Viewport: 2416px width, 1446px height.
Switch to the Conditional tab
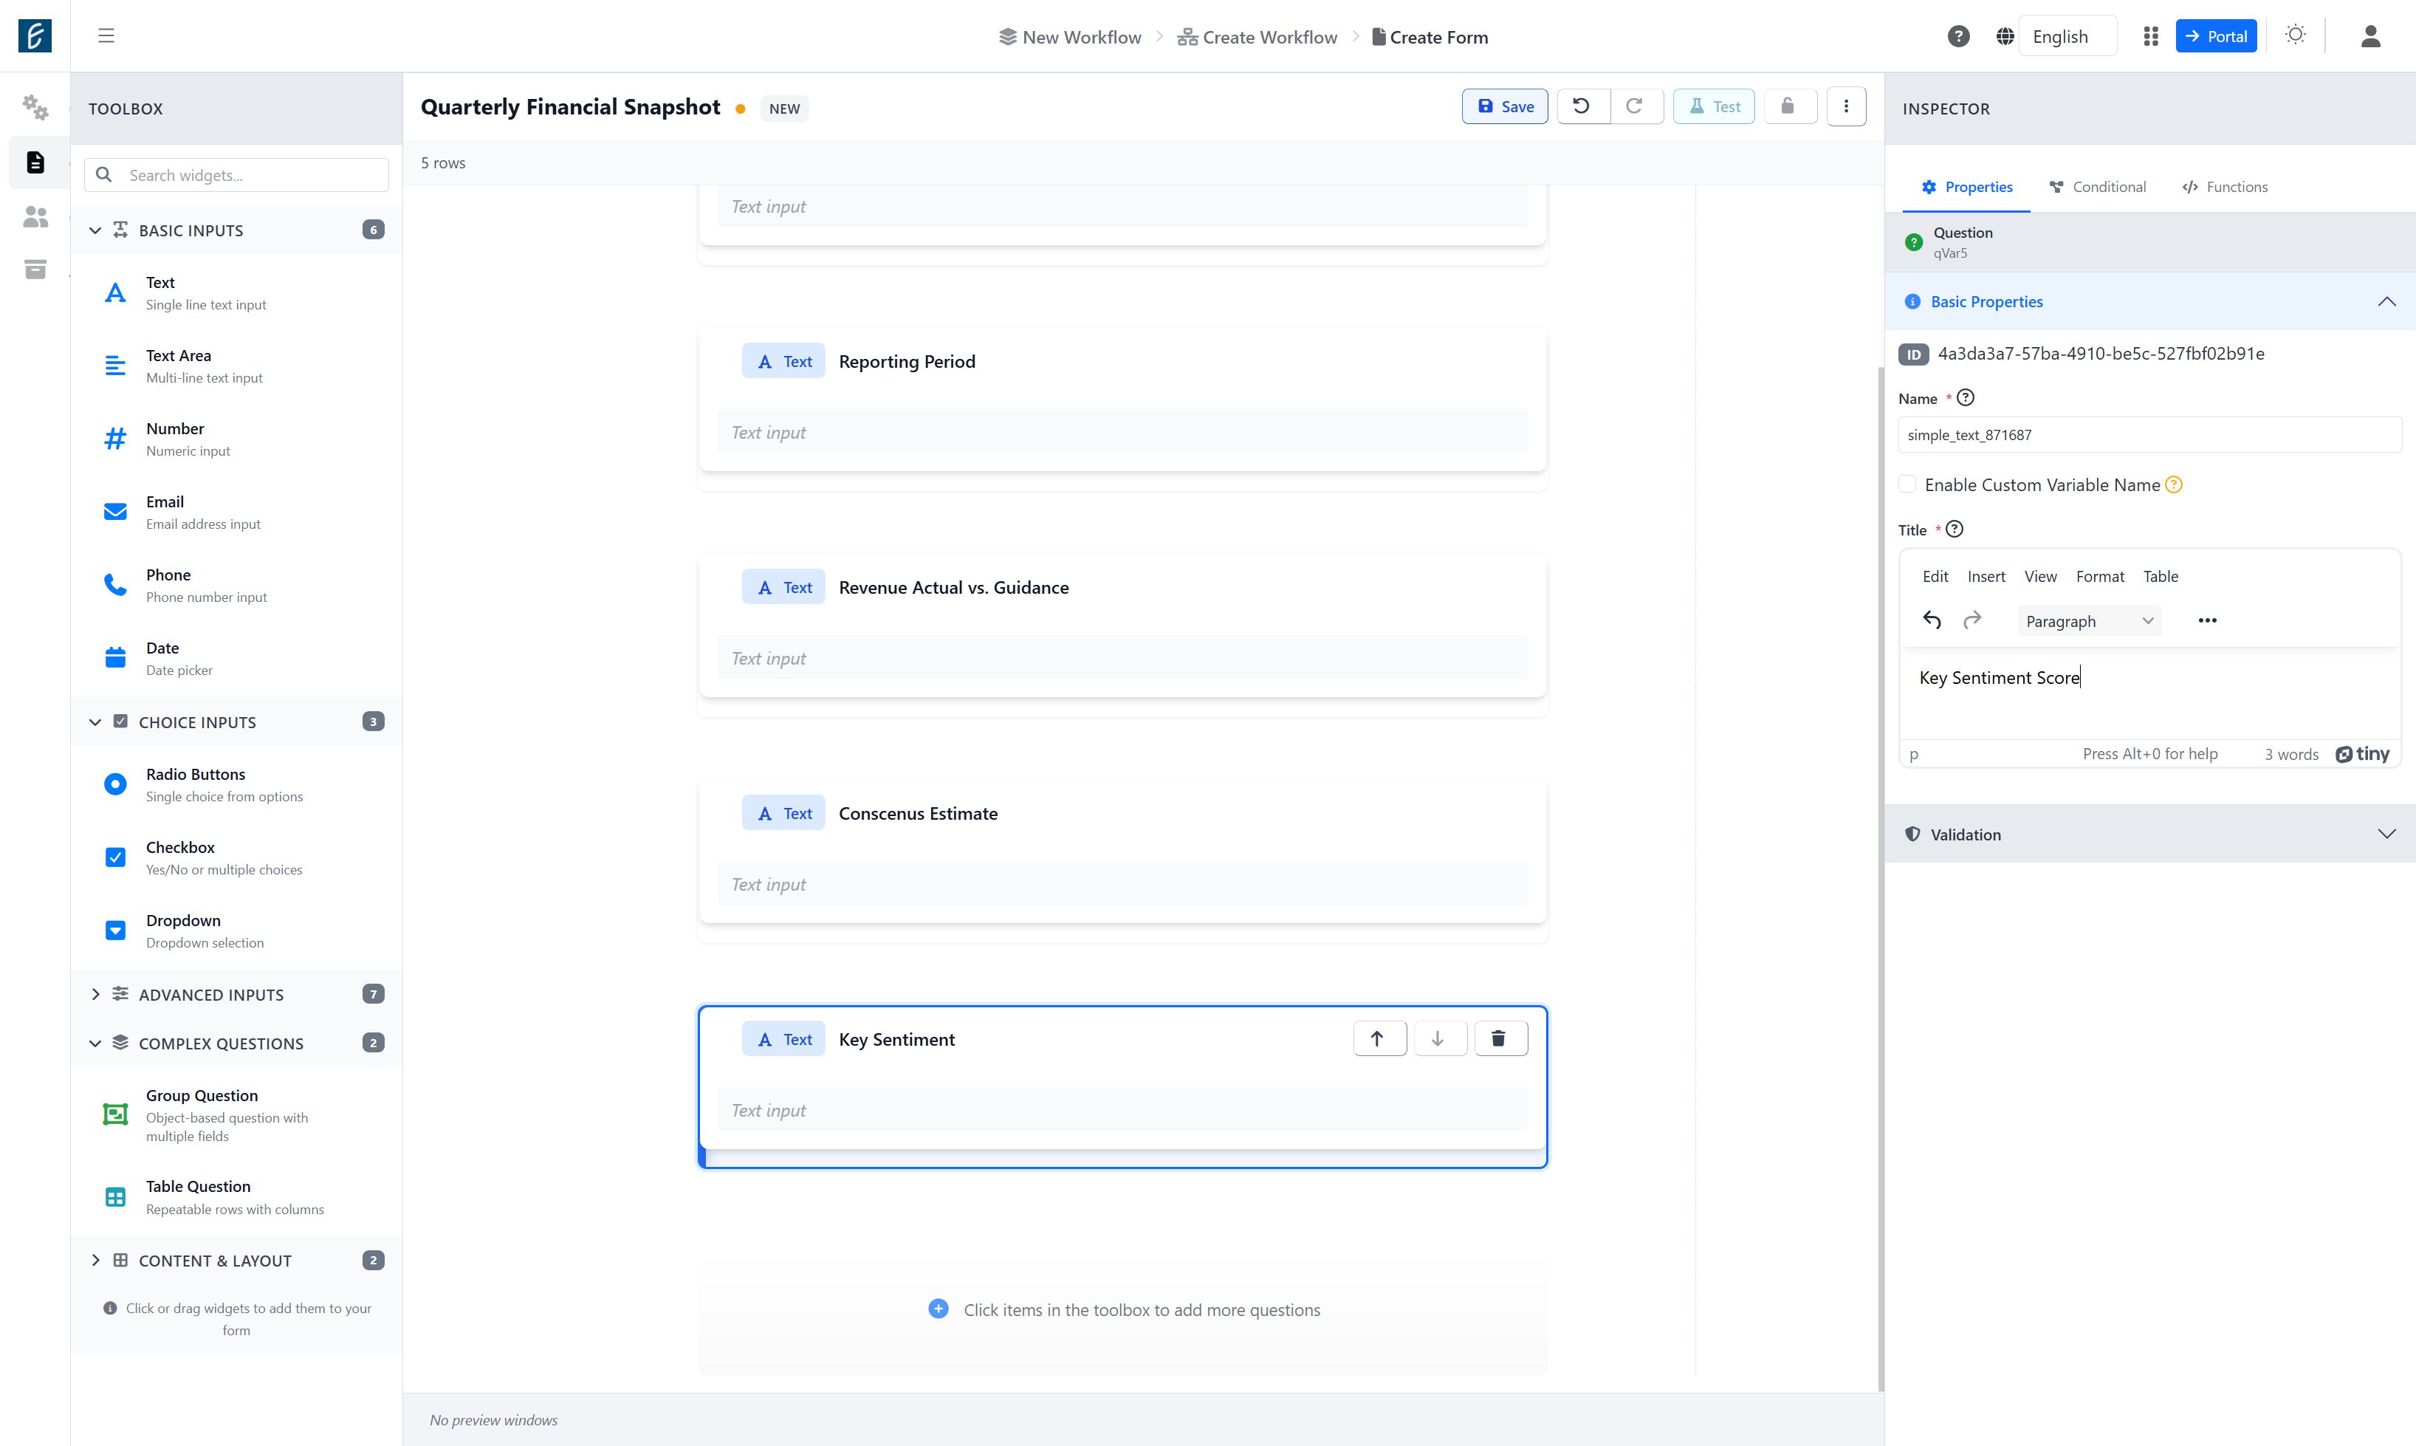coord(2098,187)
